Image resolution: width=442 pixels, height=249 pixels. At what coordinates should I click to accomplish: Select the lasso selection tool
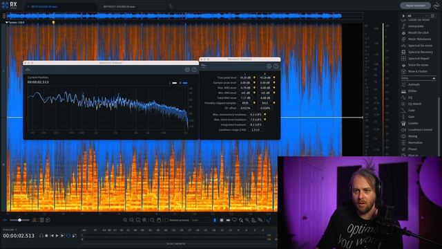click(234, 220)
